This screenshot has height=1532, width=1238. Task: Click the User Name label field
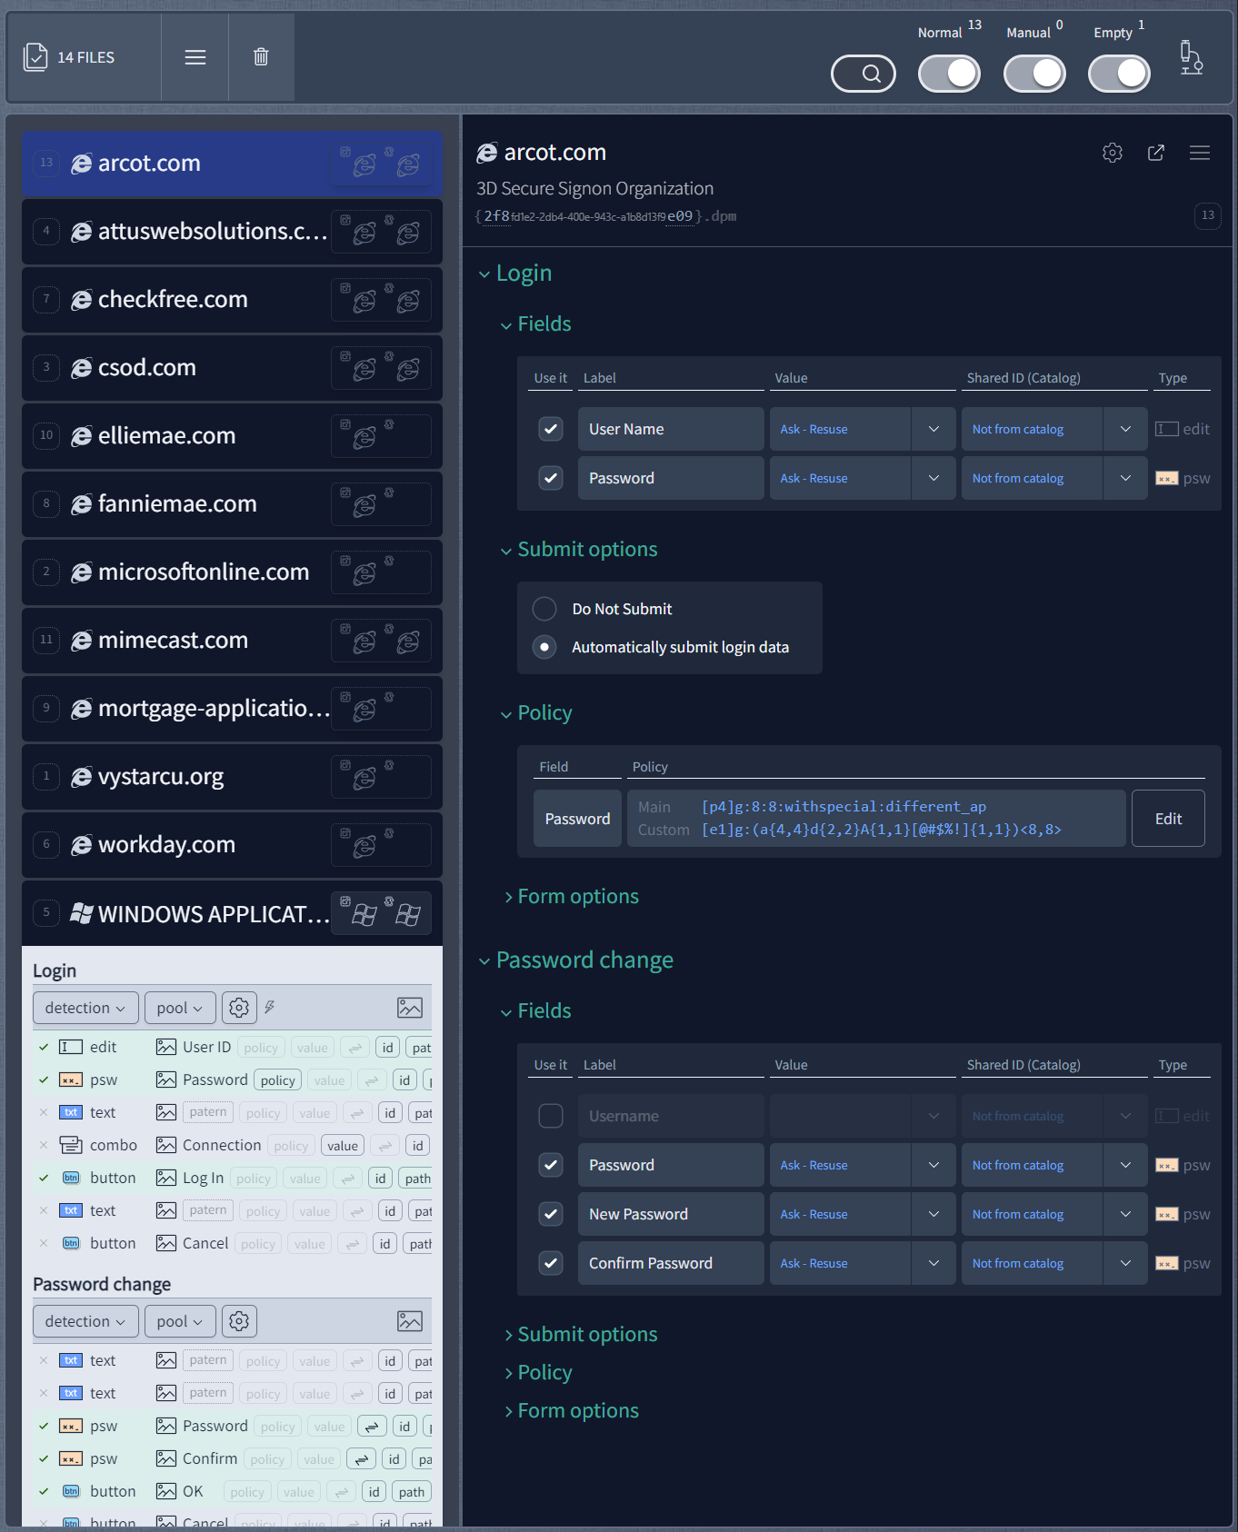pyautogui.click(x=671, y=429)
